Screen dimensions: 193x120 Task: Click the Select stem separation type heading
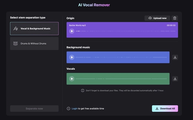[x=28, y=18]
